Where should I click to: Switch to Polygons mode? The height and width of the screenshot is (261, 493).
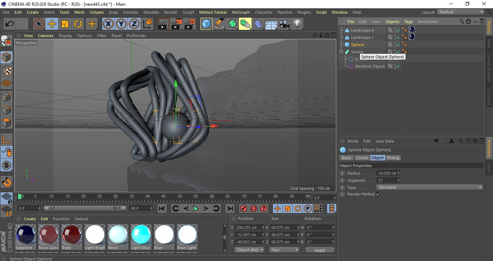(x=6, y=122)
